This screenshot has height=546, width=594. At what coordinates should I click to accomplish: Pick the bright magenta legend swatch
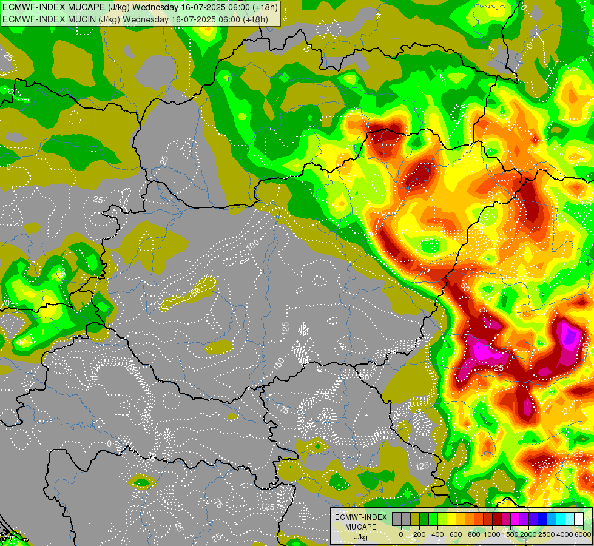(x=516, y=519)
